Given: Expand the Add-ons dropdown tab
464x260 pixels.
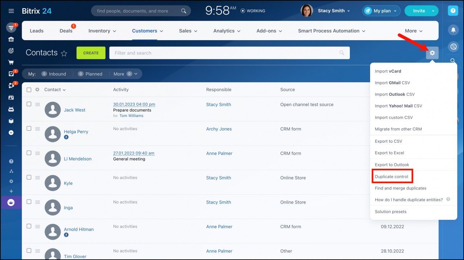Looking at the screenshot, I should coord(269,31).
